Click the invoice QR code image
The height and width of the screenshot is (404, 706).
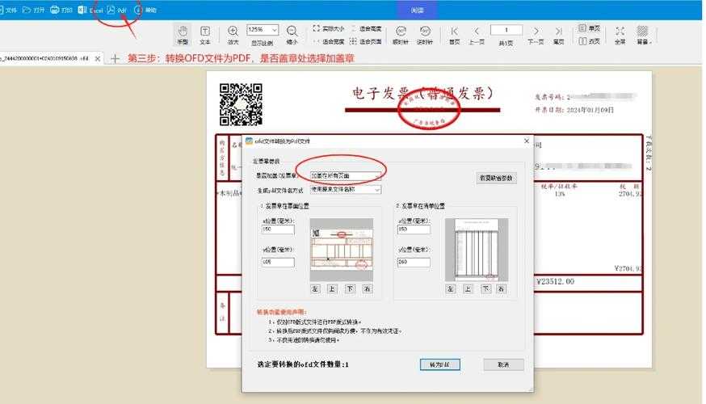241,104
